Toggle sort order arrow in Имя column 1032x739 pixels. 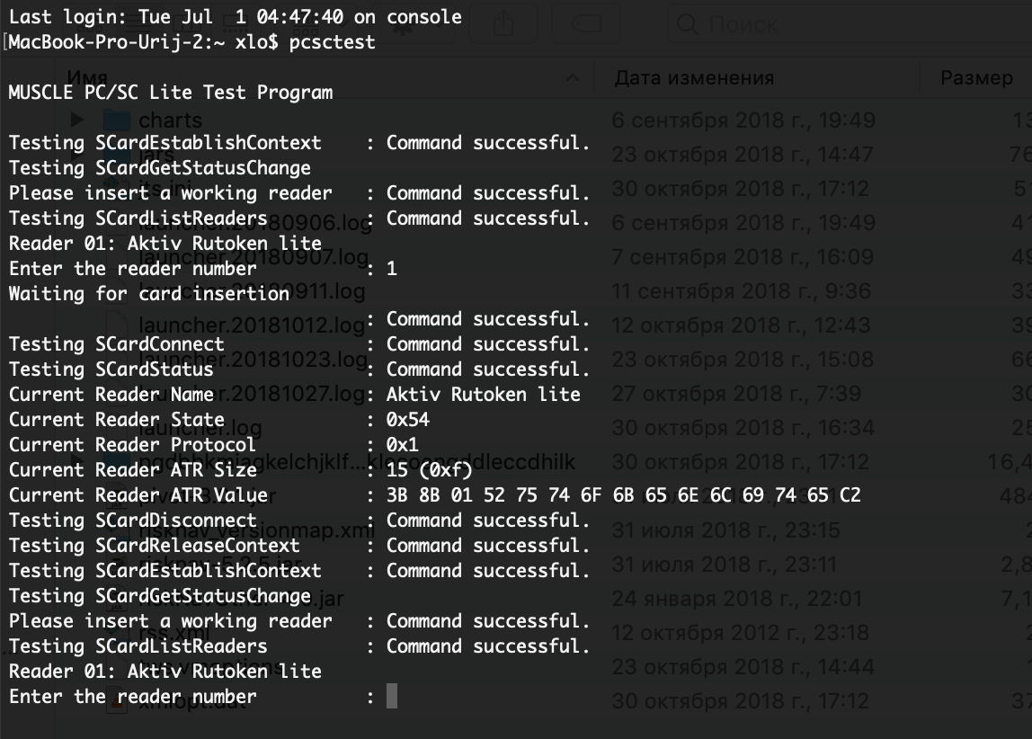(x=573, y=78)
